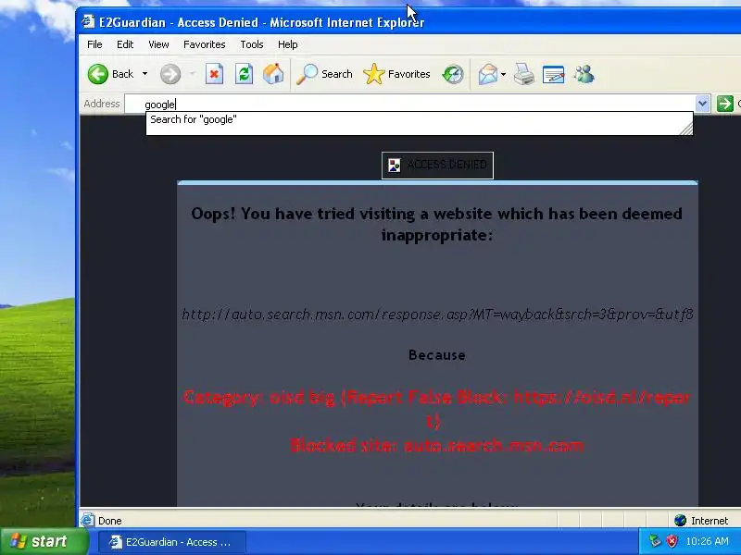Click the Done status bar icon
Screen dimensions: 741x555
pyautogui.click(x=87, y=520)
